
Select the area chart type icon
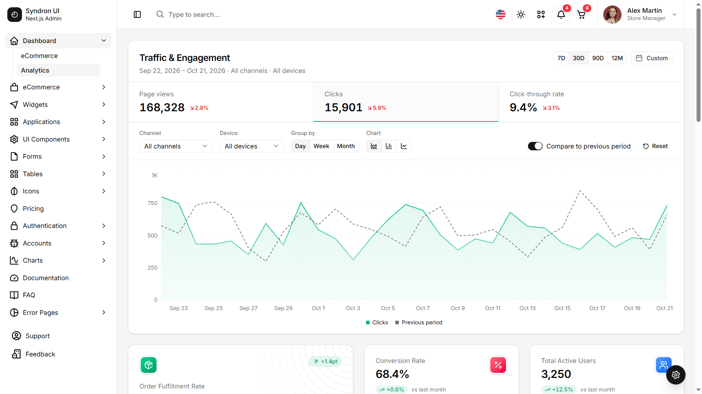coord(374,146)
